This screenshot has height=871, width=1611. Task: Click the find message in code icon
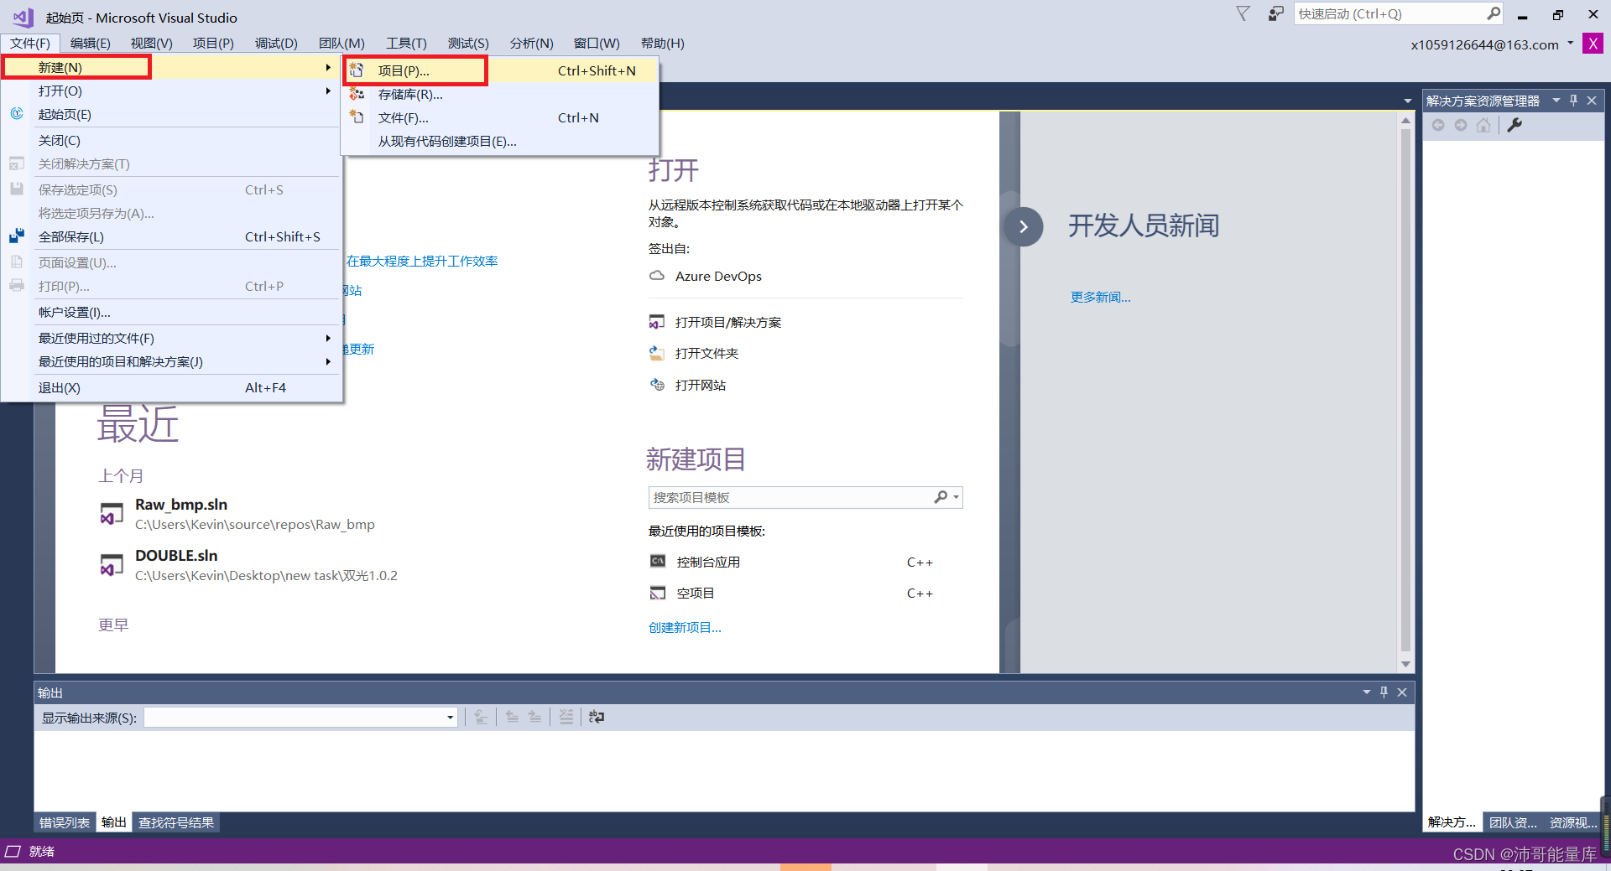tap(481, 717)
